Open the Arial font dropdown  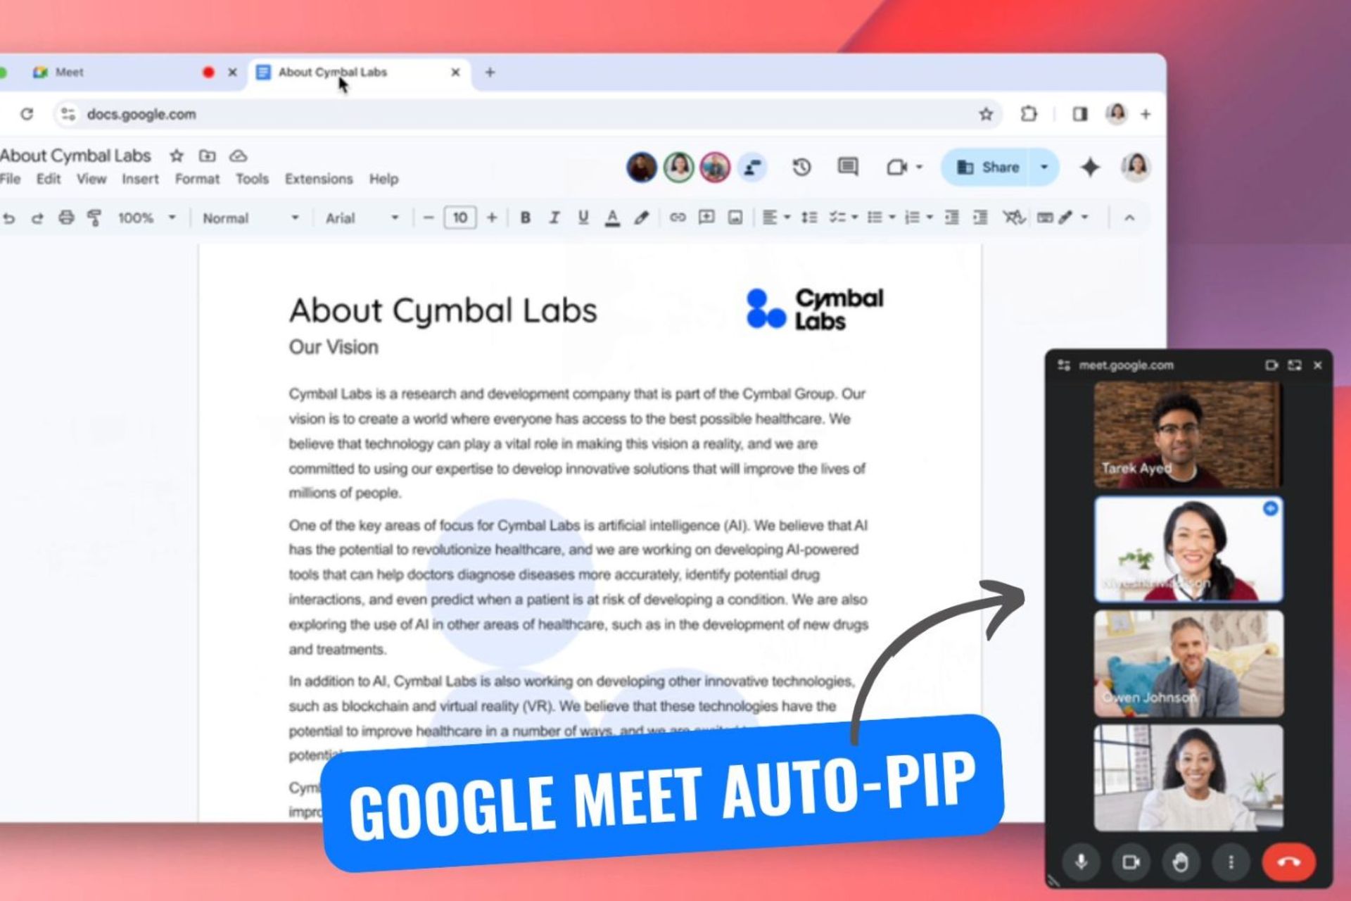coord(362,218)
